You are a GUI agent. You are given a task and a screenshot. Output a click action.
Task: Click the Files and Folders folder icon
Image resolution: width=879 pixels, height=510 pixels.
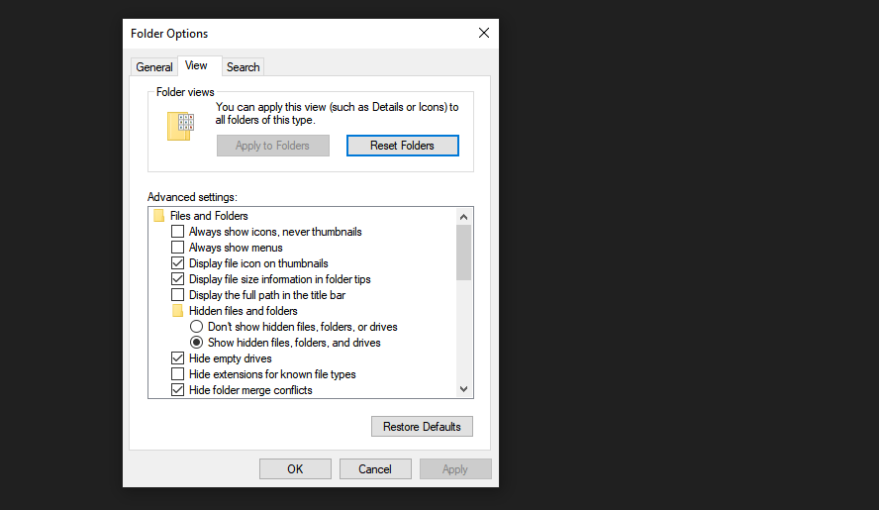point(158,216)
